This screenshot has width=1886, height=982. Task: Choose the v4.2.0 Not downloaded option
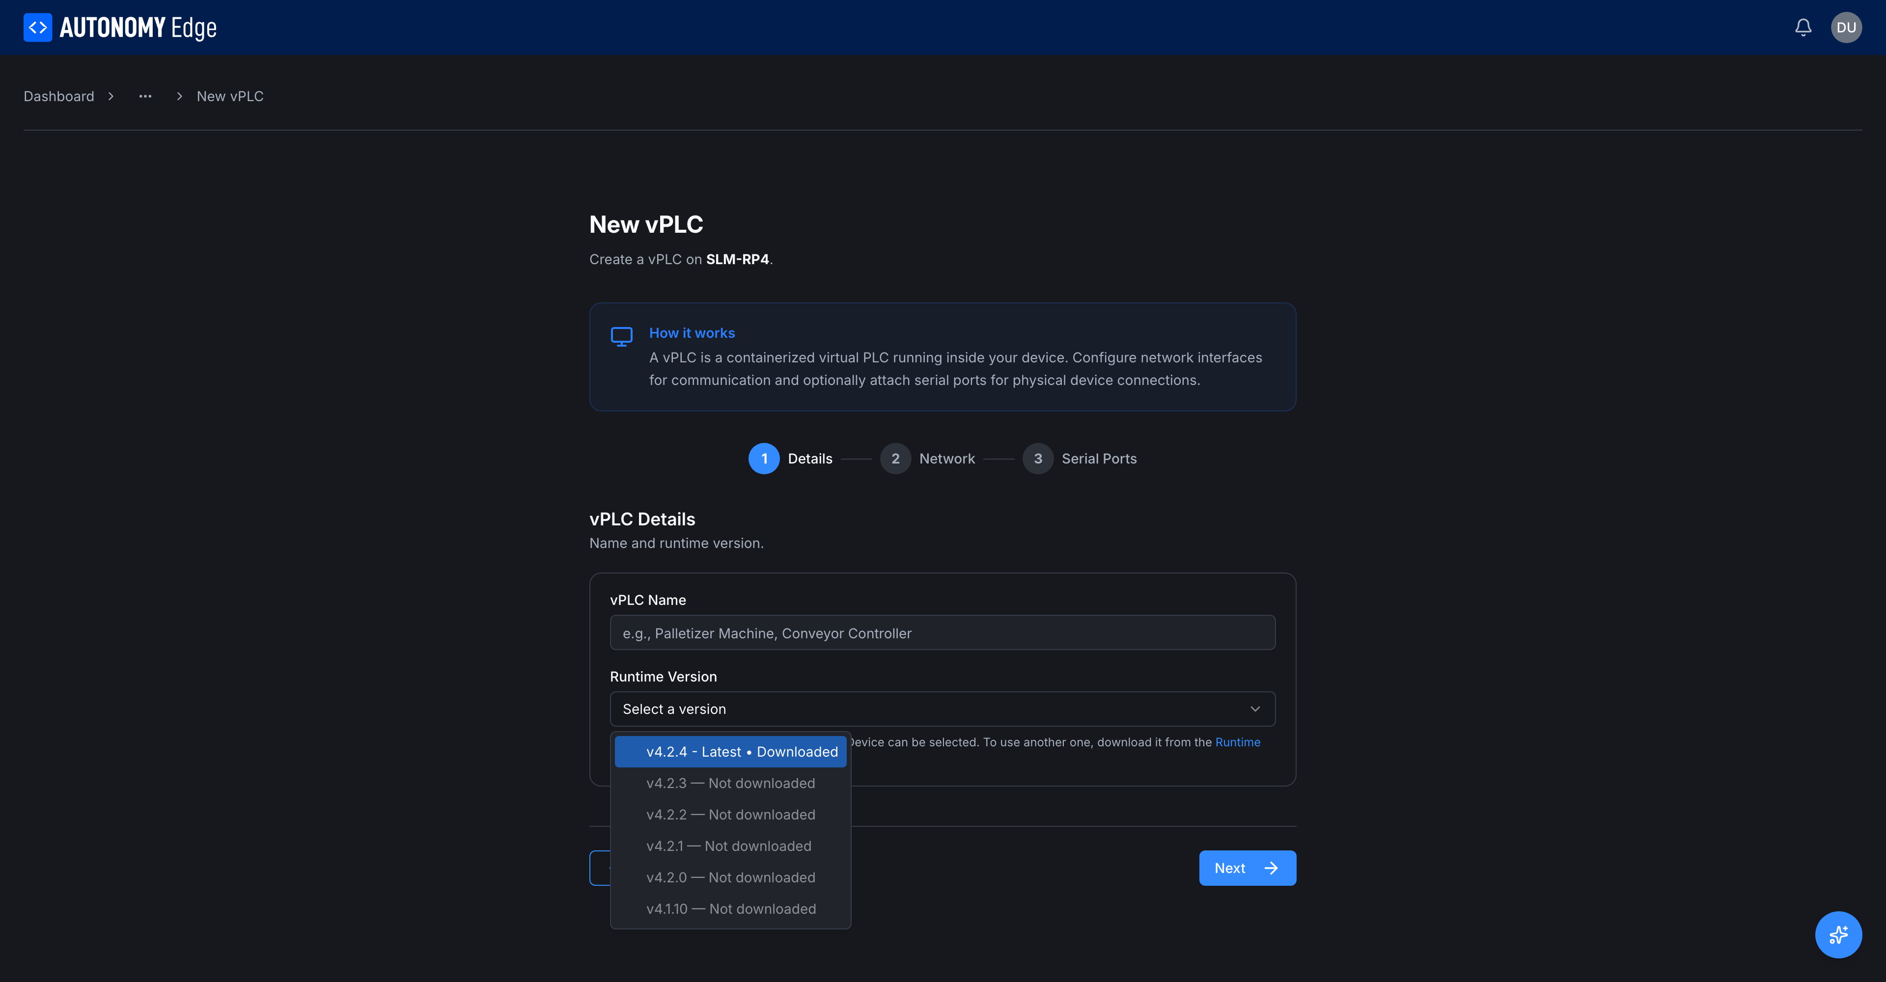tap(730, 877)
